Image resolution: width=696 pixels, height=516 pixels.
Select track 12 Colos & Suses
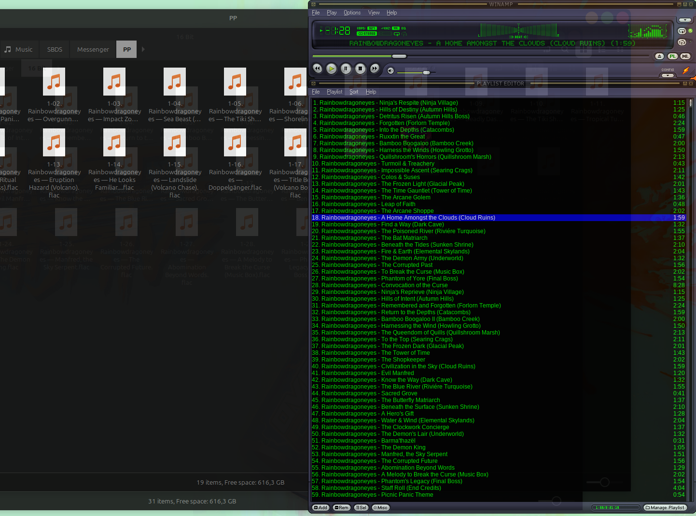[x=498, y=177]
